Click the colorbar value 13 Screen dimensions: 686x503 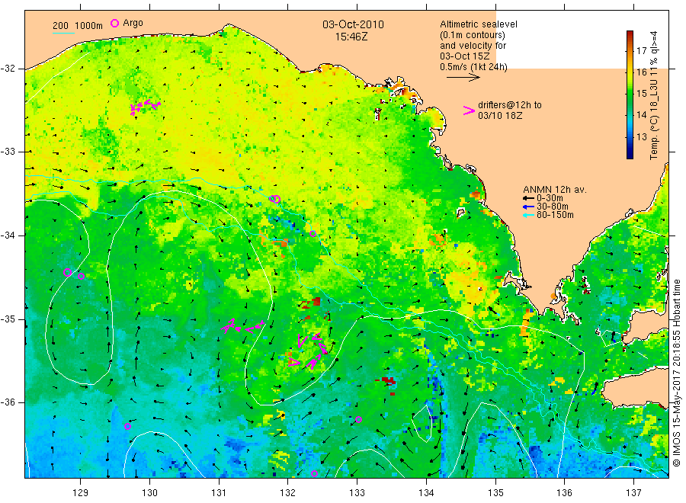point(641,137)
